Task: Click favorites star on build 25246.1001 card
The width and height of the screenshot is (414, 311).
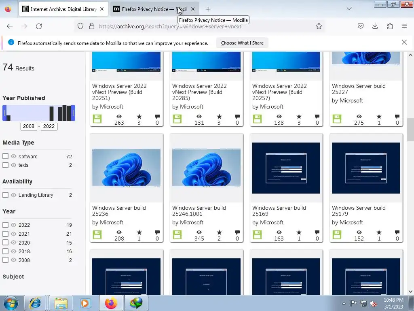Action: 219,232
